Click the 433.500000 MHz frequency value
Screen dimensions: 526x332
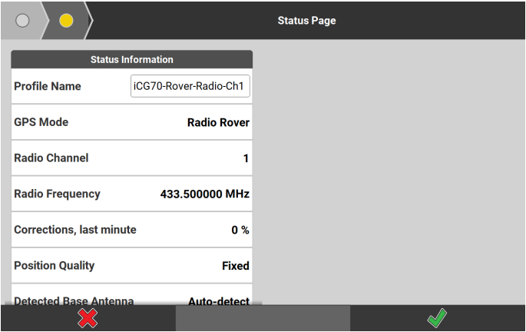(x=204, y=194)
